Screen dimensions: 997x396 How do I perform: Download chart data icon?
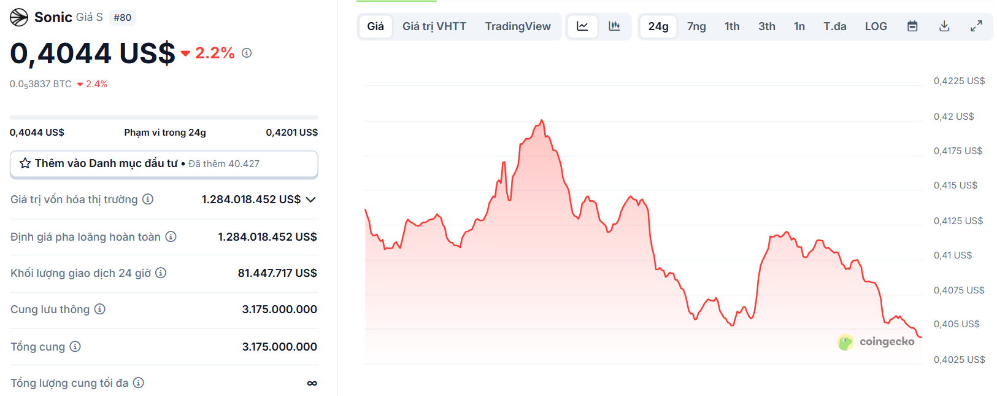point(944,26)
